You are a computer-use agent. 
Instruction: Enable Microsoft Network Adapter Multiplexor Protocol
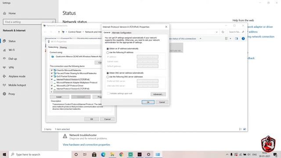52,83
